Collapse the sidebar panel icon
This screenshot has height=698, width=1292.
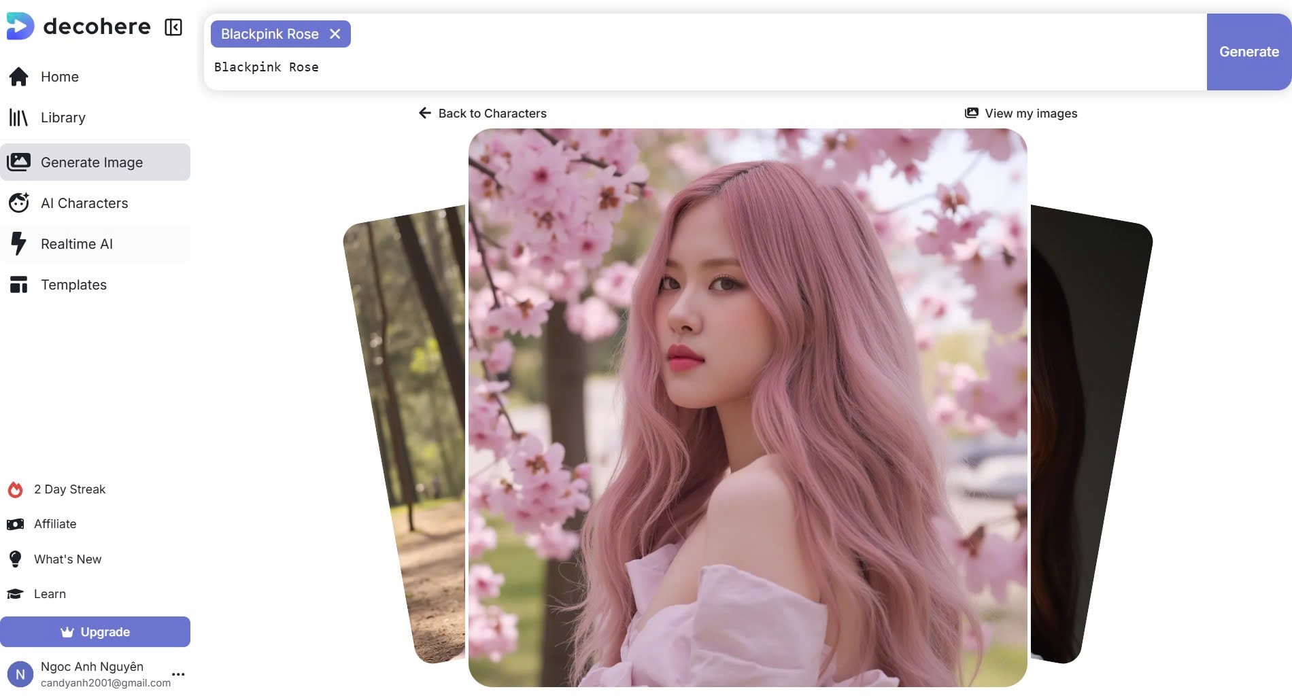(173, 27)
